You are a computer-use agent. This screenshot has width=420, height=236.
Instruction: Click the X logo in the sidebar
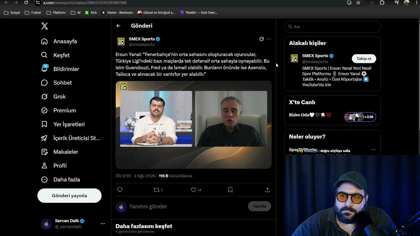45,26
